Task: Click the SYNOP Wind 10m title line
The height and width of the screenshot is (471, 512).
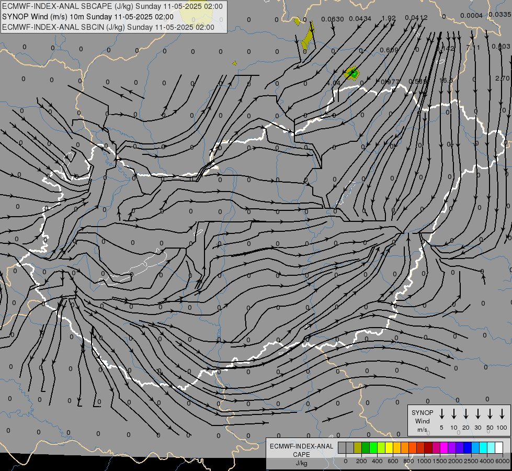Action: (x=87, y=17)
